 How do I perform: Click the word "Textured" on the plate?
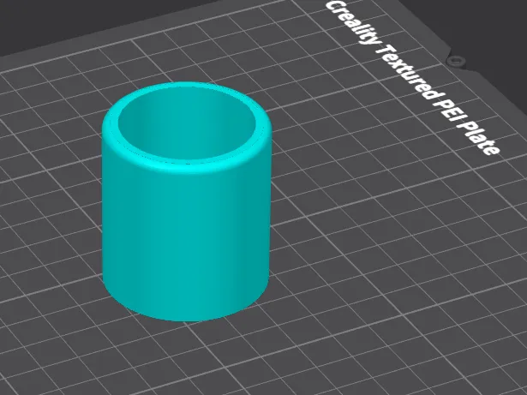(404, 72)
